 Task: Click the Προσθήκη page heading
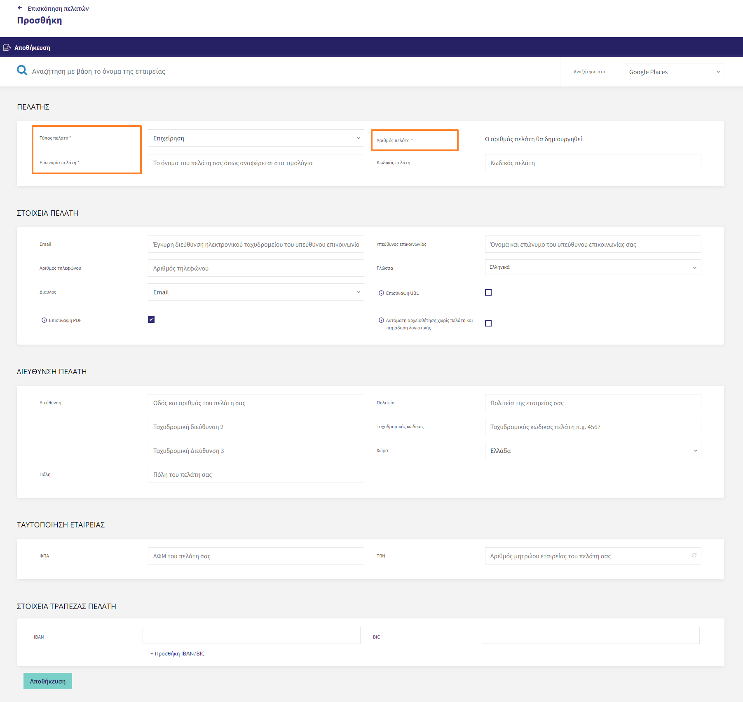click(x=40, y=20)
